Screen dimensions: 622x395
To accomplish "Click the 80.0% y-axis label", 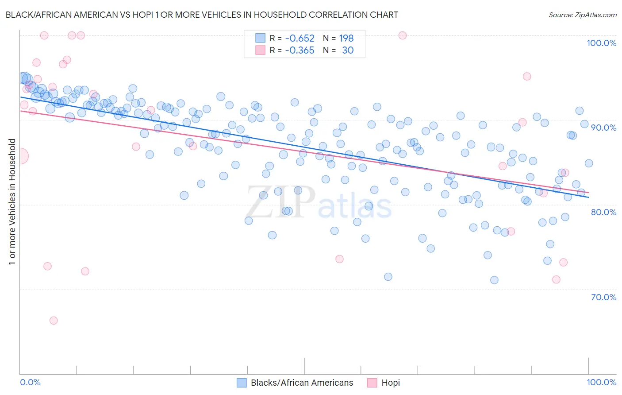I will [x=603, y=212].
